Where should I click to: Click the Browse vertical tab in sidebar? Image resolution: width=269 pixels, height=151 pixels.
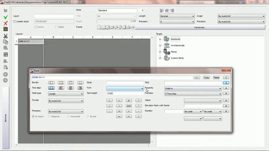5,118
